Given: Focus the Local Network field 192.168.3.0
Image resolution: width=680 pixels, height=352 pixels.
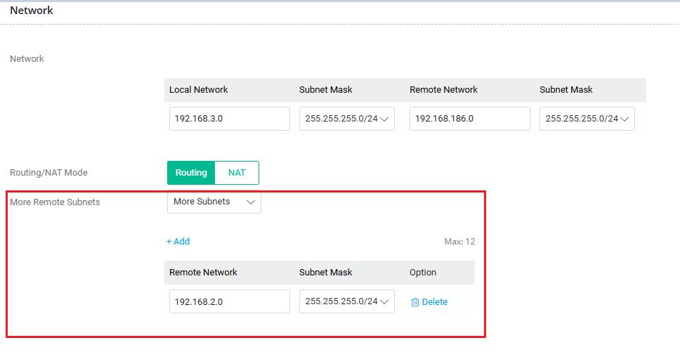Looking at the screenshot, I should pos(229,119).
